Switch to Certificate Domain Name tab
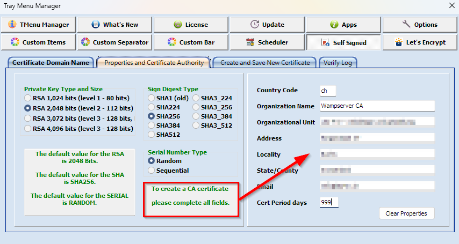The image size is (459, 244). 51,63
